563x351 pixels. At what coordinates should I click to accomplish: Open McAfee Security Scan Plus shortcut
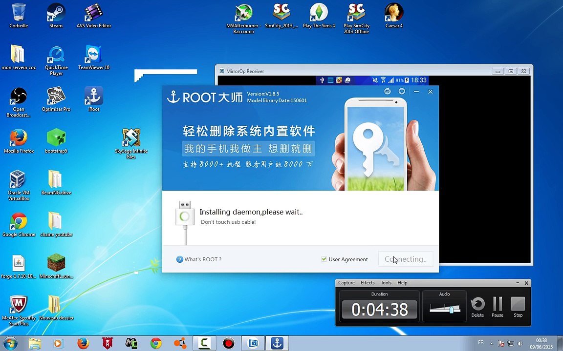(x=19, y=311)
